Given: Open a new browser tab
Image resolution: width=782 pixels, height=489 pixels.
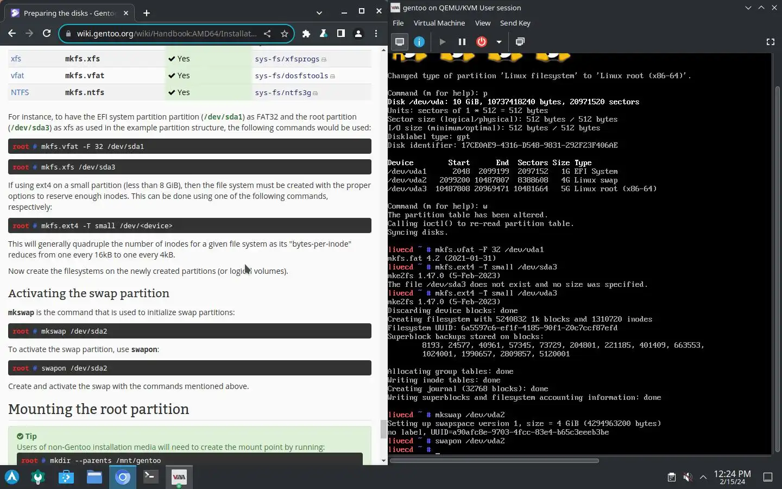Looking at the screenshot, I should [x=147, y=12].
